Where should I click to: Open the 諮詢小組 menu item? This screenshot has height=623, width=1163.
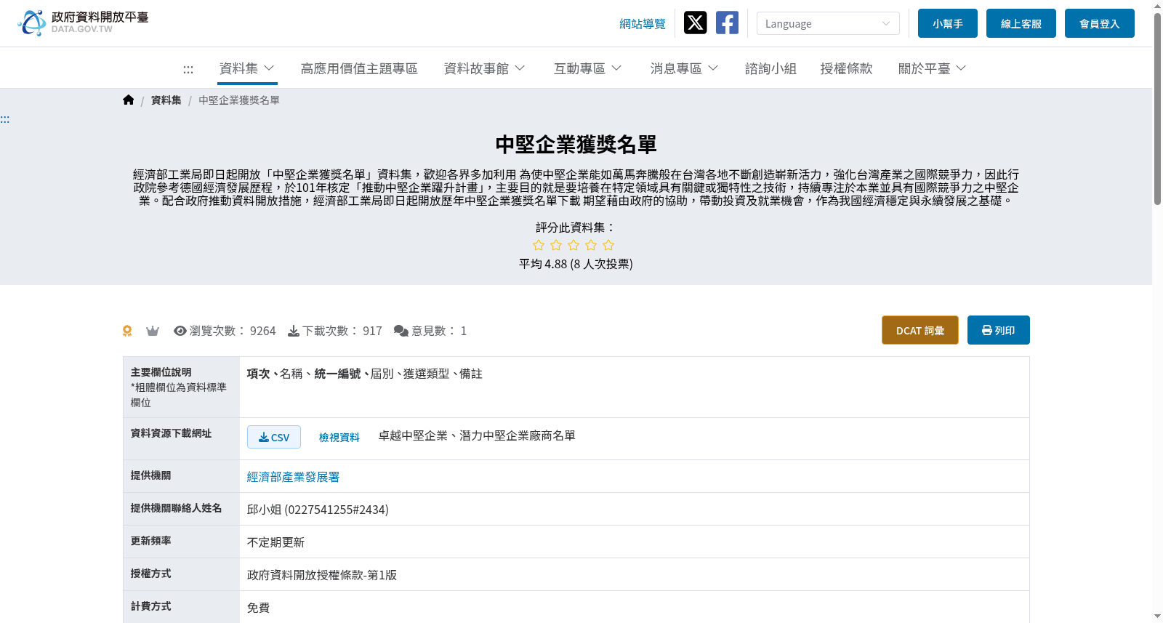[770, 68]
